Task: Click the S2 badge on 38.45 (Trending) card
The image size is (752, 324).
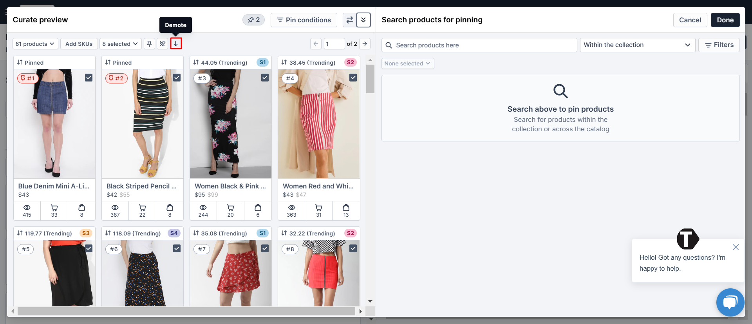Action: 351,62
